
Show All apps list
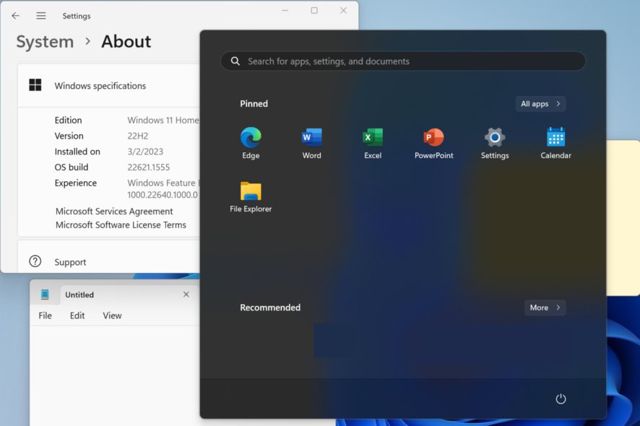540,104
